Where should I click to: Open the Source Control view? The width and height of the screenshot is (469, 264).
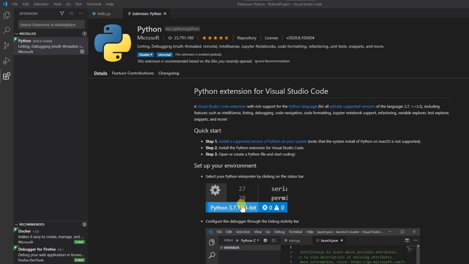pyautogui.click(x=7, y=45)
